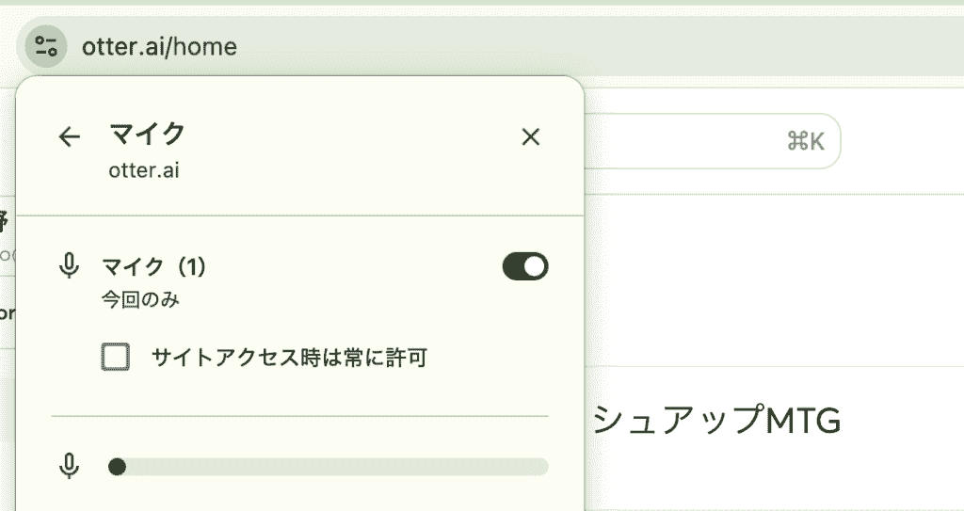Go back using the arrow beside マイク
The image size is (964, 511).
[x=69, y=136]
